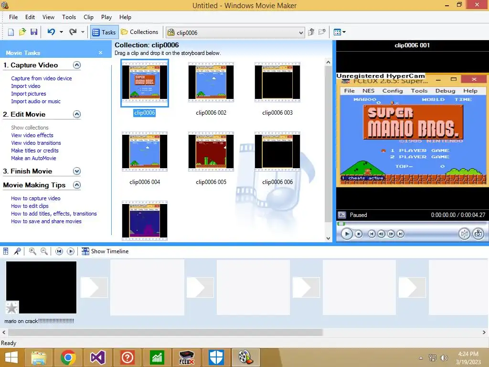The width and height of the screenshot is (489, 367).
Task: Open the Help menu
Action: [x=125, y=17]
